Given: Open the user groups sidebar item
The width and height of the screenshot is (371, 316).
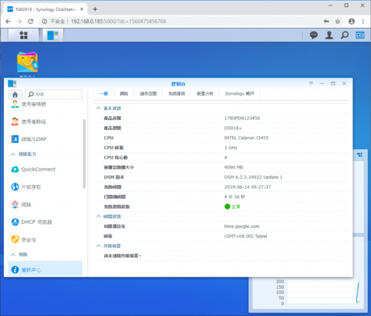Looking at the screenshot, I should click(x=45, y=121).
